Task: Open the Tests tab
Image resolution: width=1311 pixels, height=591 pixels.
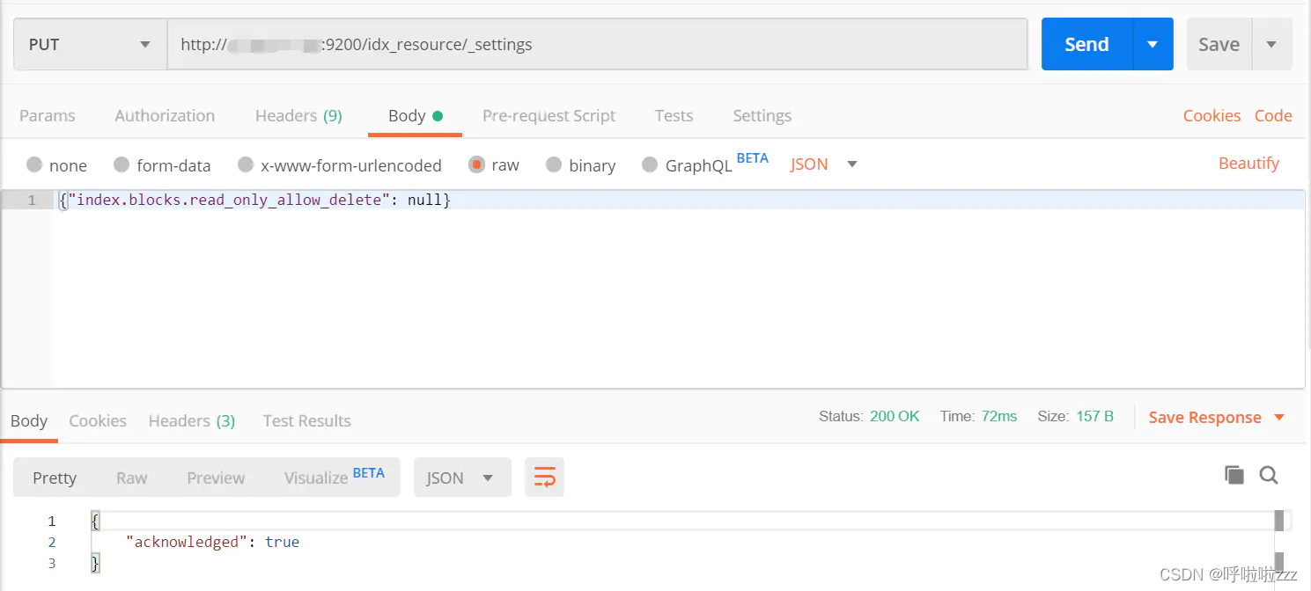Action: pyautogui.click(x=674, y=115)
